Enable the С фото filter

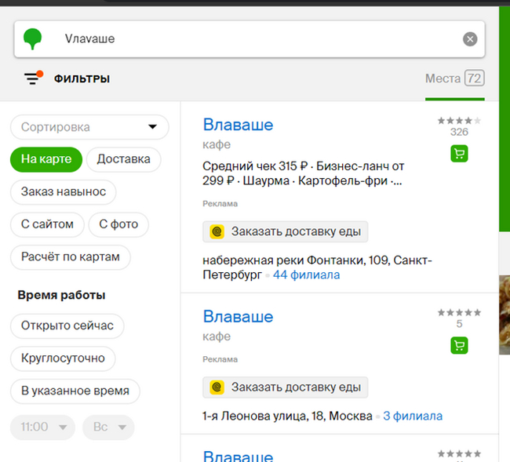(118, 224)
